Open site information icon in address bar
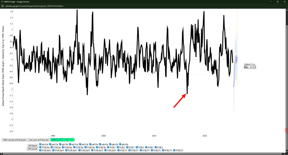Screen dimensions: 288x155 2,6
